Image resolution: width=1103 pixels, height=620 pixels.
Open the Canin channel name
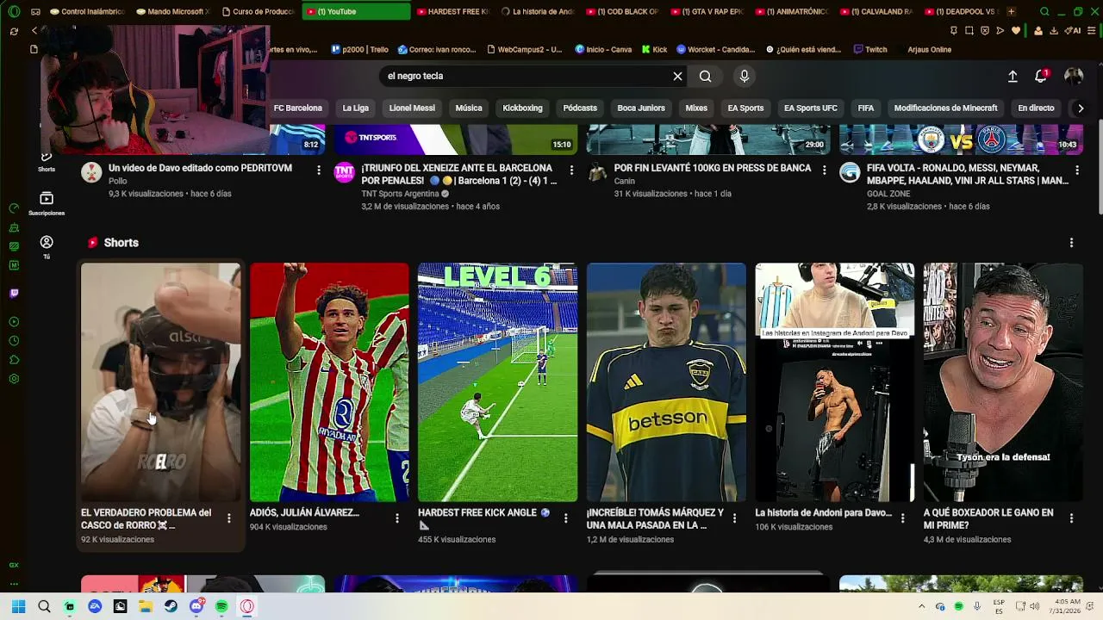[624, 181]
